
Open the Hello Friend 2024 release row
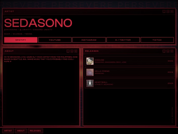point(130,72)
